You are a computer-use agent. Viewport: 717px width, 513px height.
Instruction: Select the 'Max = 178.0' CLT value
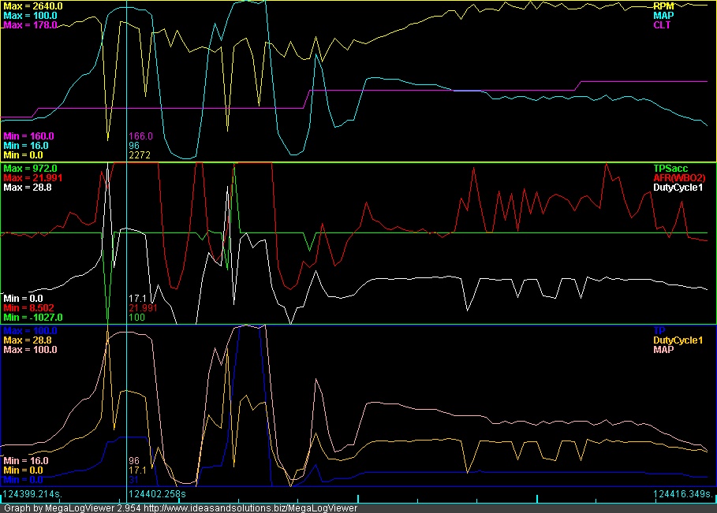30,25
